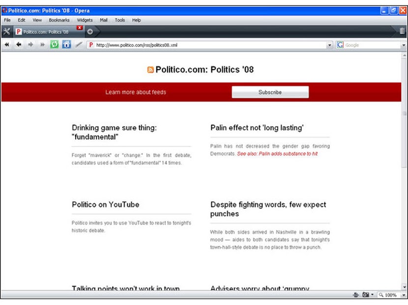The image size is (408, 305).
Task: Click the Rewind navigation button
Action: click(7, 45)
